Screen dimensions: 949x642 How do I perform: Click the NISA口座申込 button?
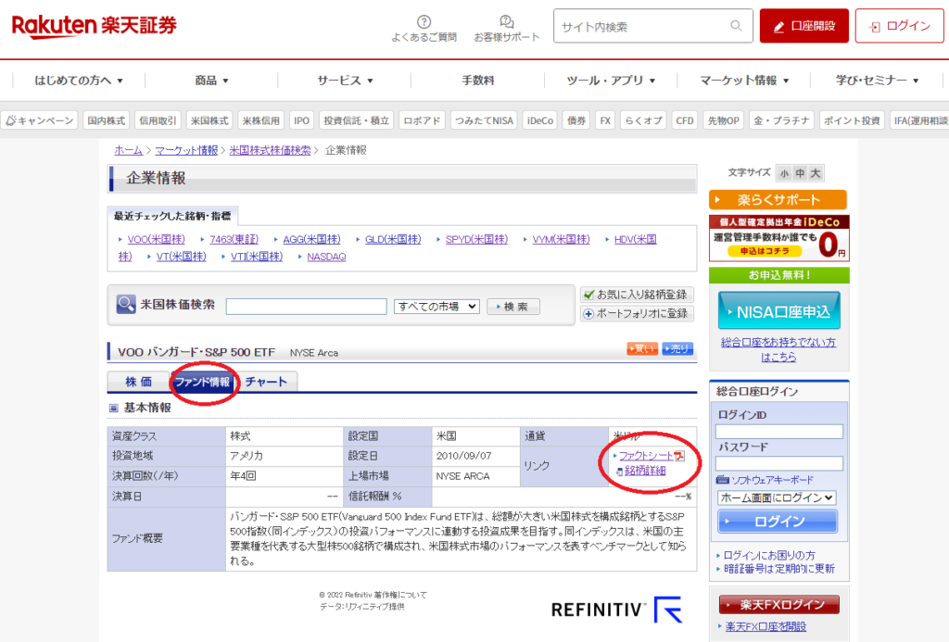coord(779,311)
